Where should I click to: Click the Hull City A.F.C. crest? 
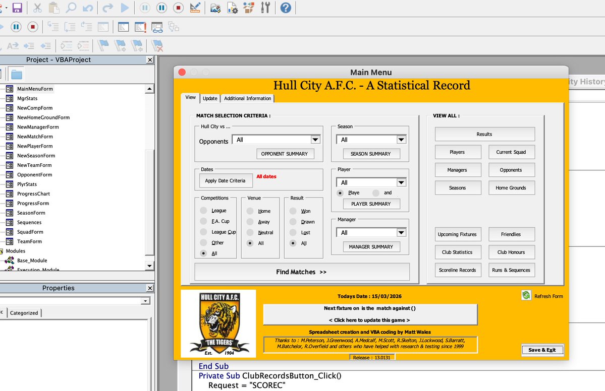(x=218, y=323)
